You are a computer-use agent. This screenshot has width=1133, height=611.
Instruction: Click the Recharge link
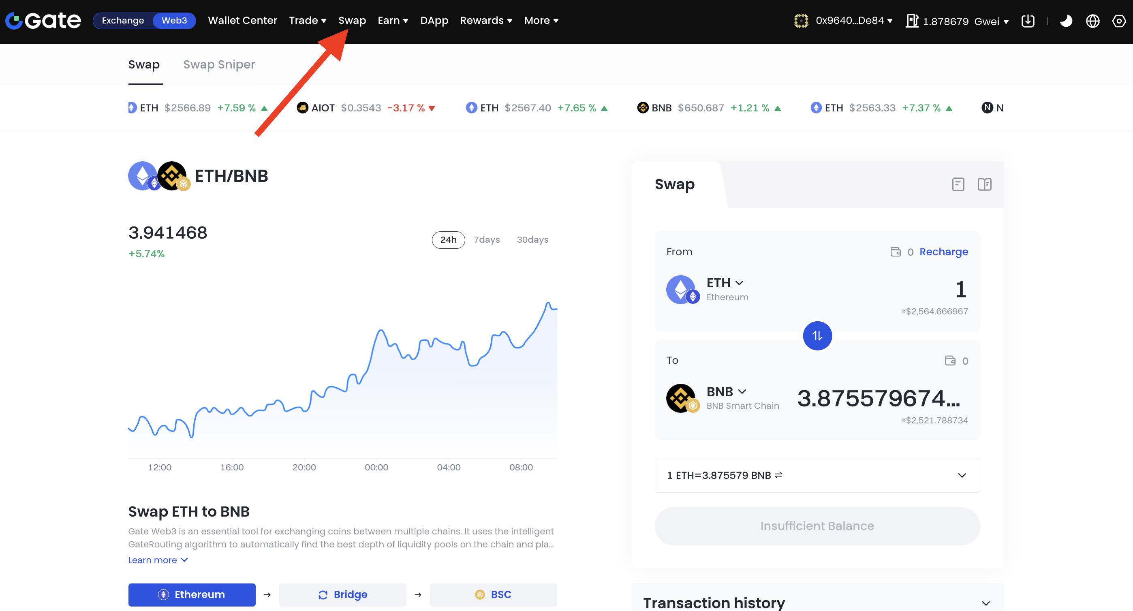943,252
